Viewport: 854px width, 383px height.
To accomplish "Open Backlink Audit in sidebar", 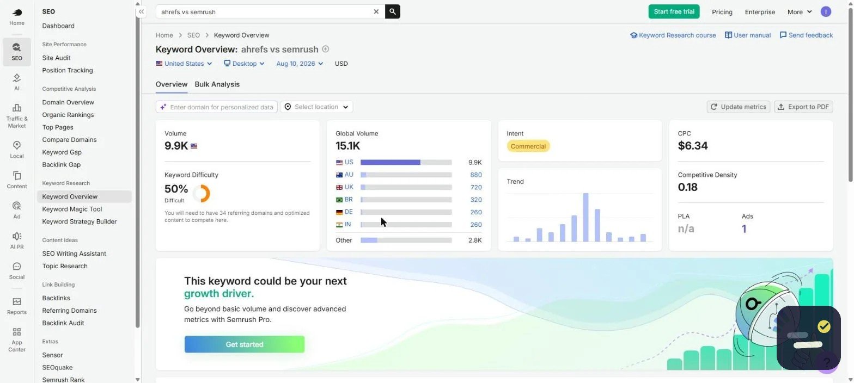I will [x=63, y=323].
